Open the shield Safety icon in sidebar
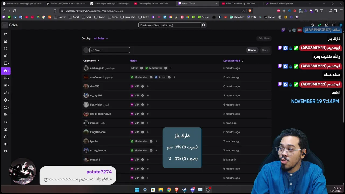This screenshot has height=194, width=345. (x=5, y=151)
